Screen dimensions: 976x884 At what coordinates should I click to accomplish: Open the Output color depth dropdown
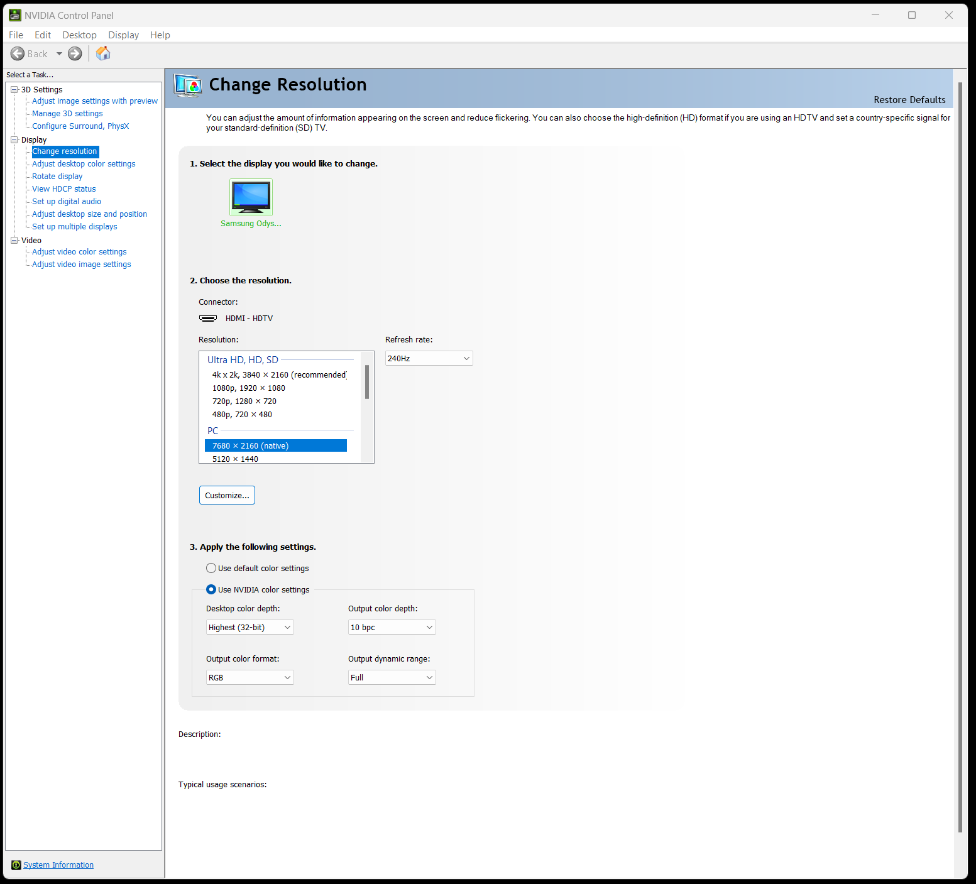coord(392,627)
